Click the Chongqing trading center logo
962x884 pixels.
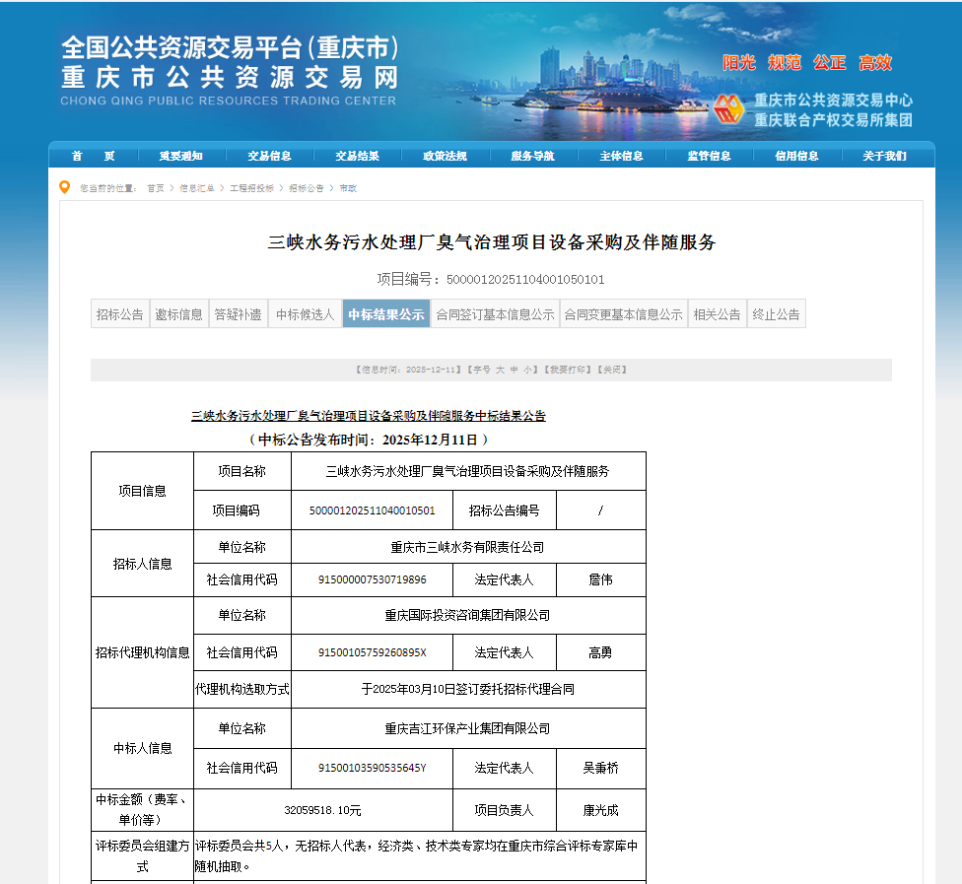pyautogui.click(x=727, y=109)
